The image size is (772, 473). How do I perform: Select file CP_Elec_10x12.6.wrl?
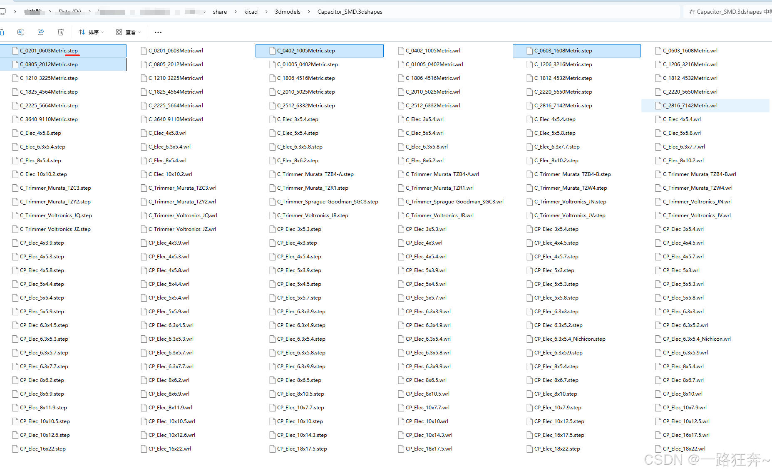pyautogui.click(x=172, y=435)
